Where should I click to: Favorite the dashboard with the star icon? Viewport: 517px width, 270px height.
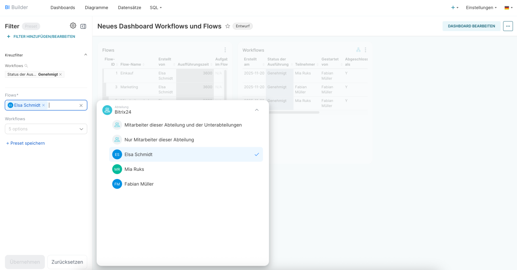[x=227, y=26]
